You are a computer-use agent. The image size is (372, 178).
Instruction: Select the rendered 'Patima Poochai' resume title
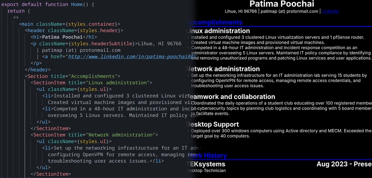(x=282, y=4)
